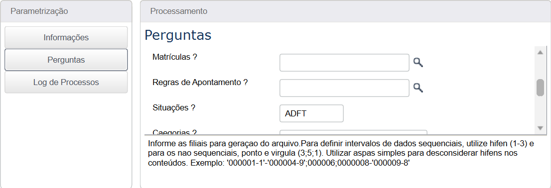This screenshot has height=188, width=551.
Task: Click the scrollbar down arrow in Perguntas
Action: pyautogui.click(x=540, y=128)
